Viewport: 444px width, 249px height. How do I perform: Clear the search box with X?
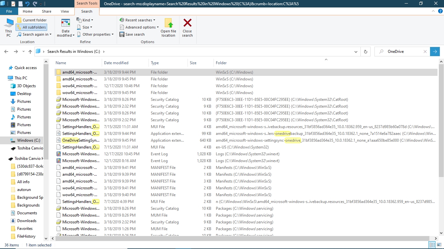(425, 52)
